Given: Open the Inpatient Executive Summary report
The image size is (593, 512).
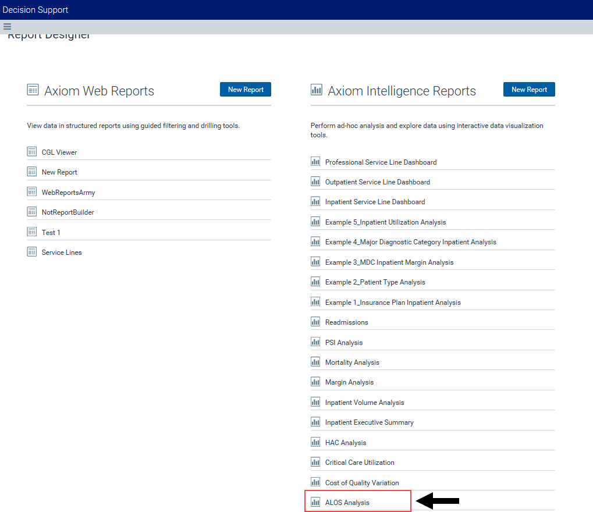Looking at the screenshot, I should [369, 422].
